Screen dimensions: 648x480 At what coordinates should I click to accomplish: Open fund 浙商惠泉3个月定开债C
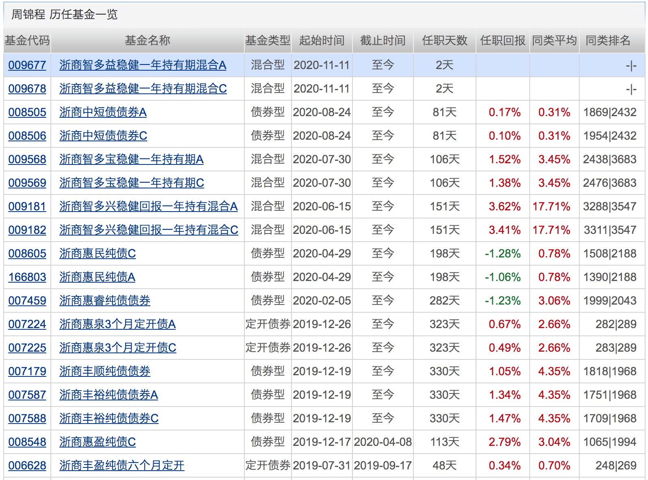[x=118, y=348]
